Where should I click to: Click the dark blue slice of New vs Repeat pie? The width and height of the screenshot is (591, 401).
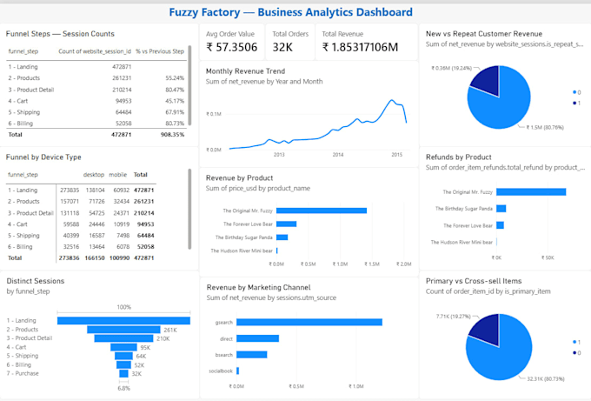pos(487,79)
